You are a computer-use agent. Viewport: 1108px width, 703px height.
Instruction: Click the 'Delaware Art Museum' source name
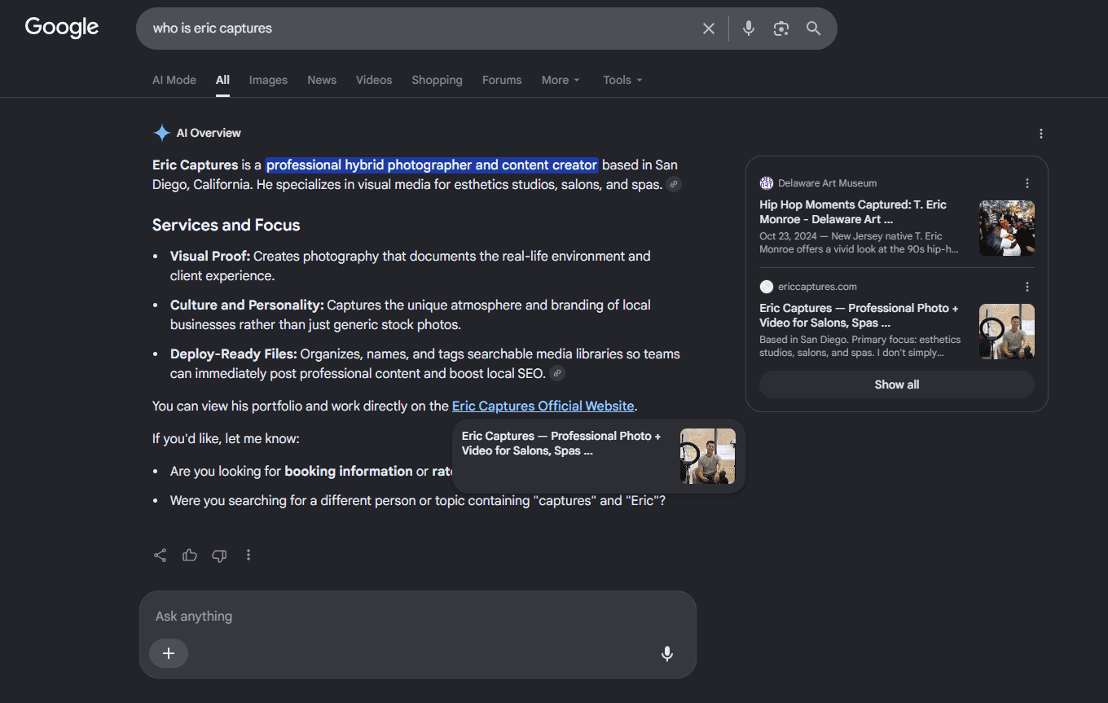point(827,183)
